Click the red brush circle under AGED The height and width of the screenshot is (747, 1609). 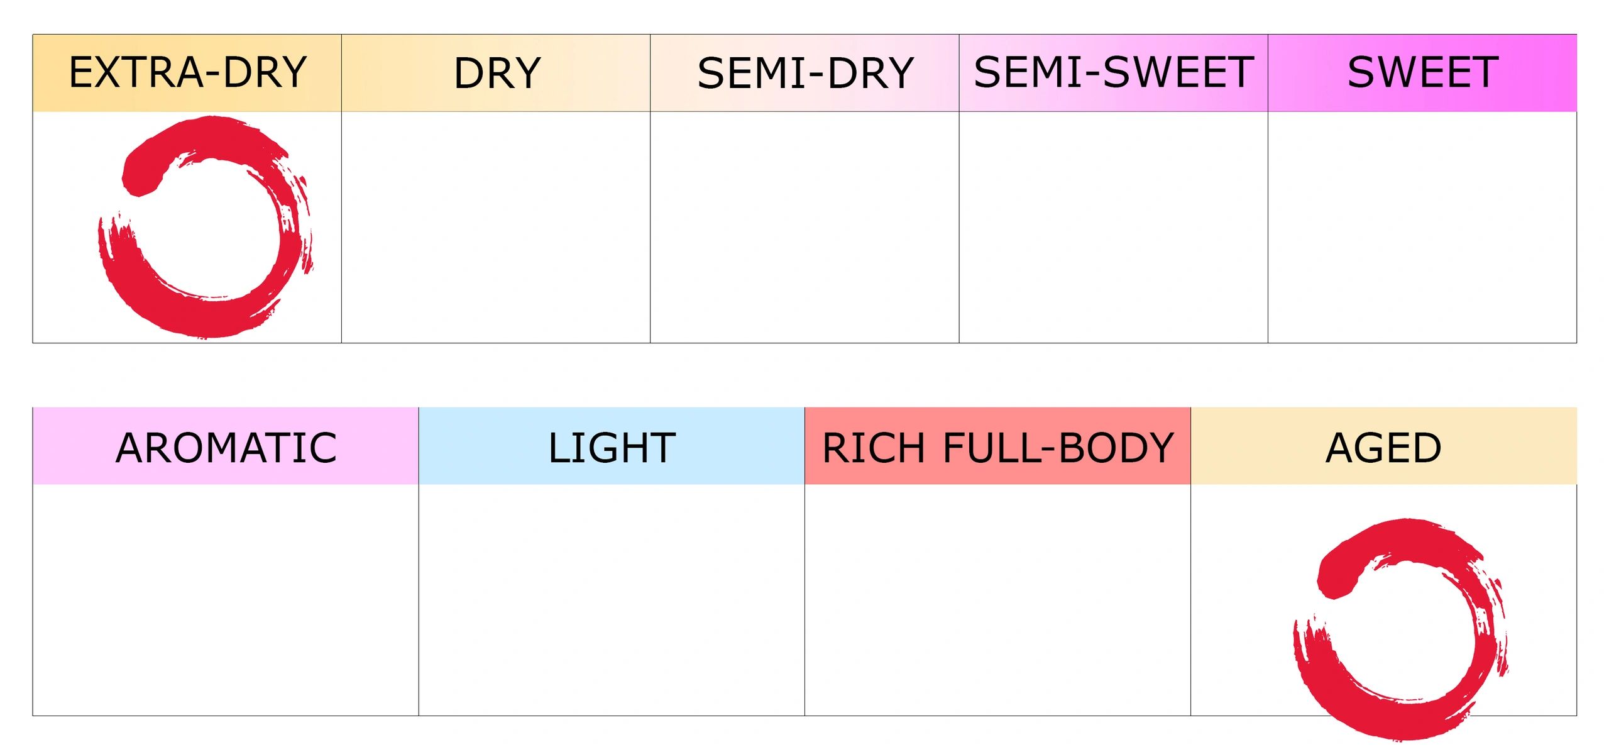click(1400, 629)
